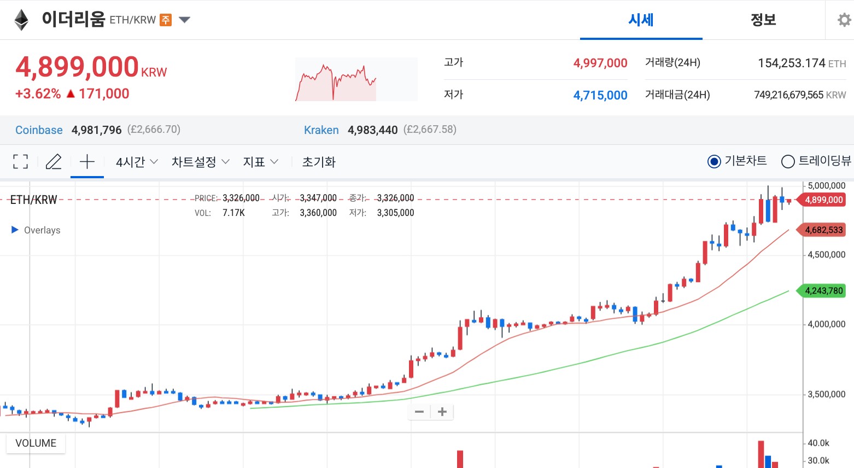Viewport: 854px width, 468px height.
Task: Select the crosshair cursor tool
Action: pyautogui.click(x=87, y=162)
